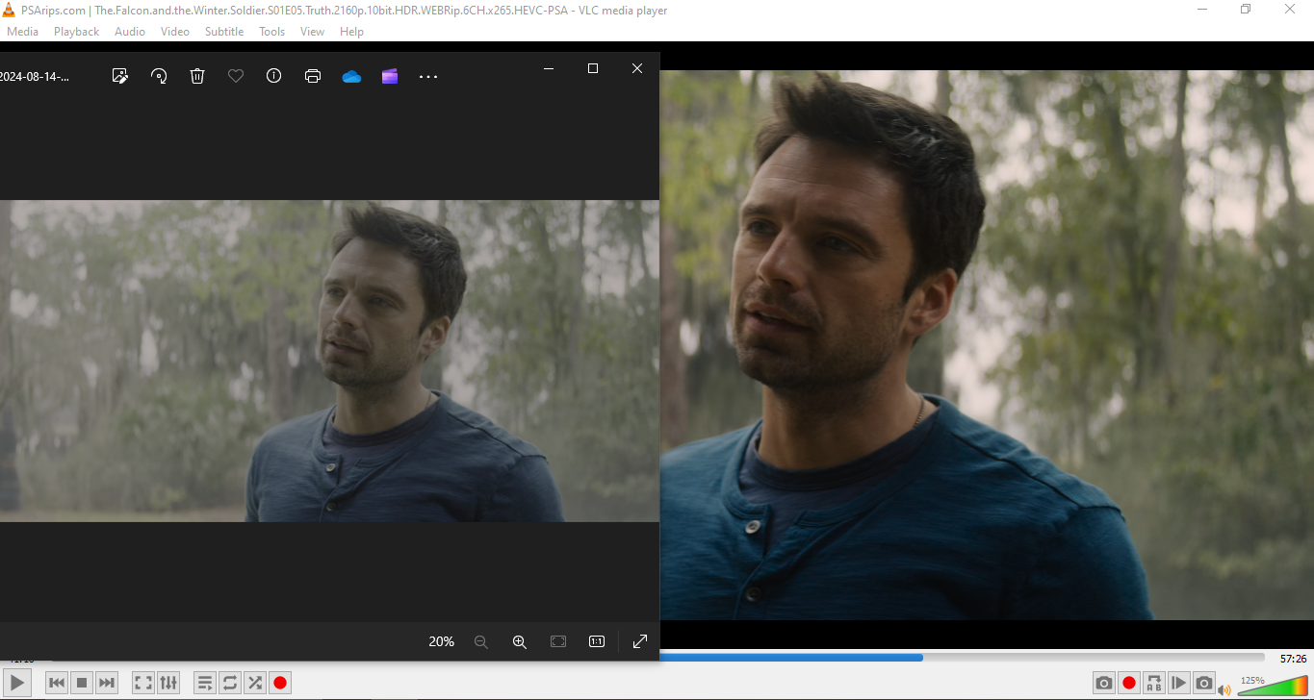The height and width of the screenshot is (700, 1314).
Task: Open the Video menu
Action: click(x=174, y=31)
